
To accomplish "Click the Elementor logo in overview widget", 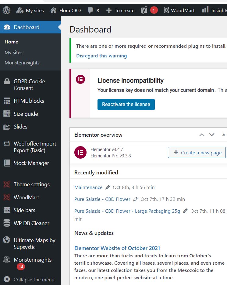I will (80, 152).
